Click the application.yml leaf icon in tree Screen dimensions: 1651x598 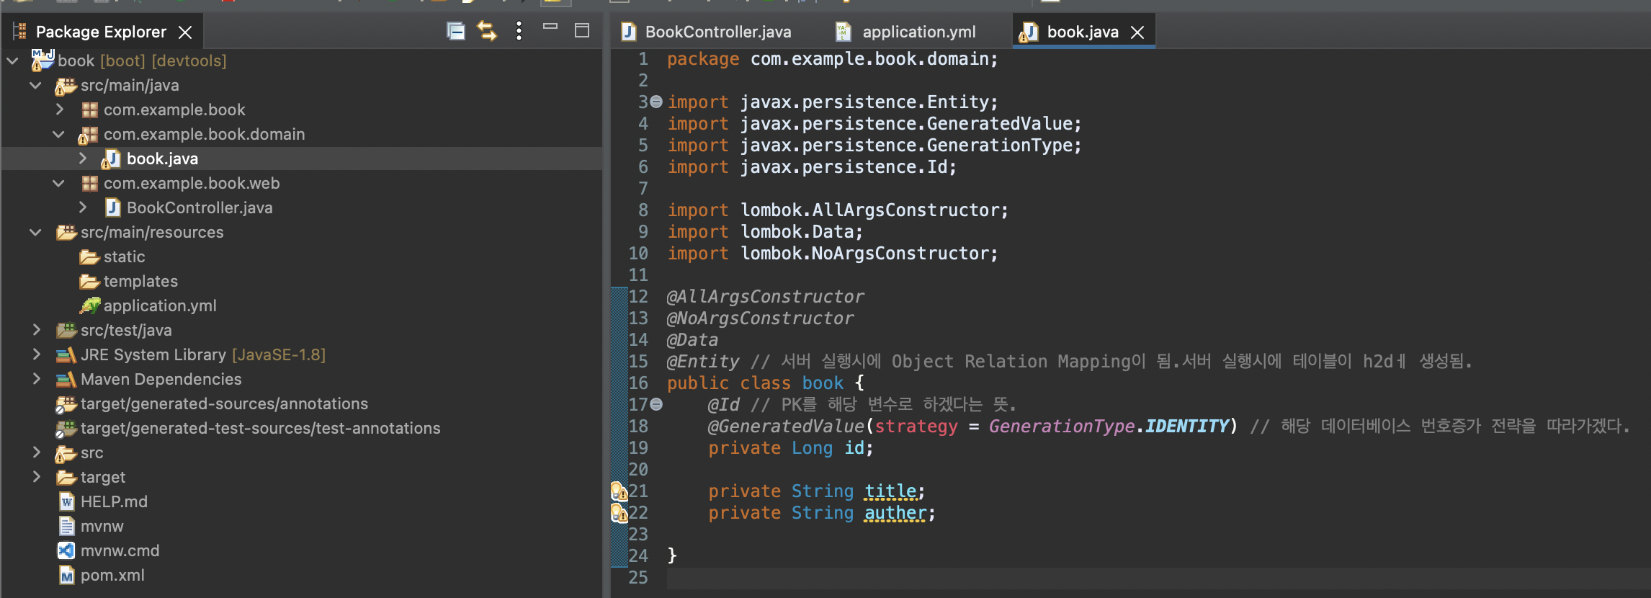[89, 306]
